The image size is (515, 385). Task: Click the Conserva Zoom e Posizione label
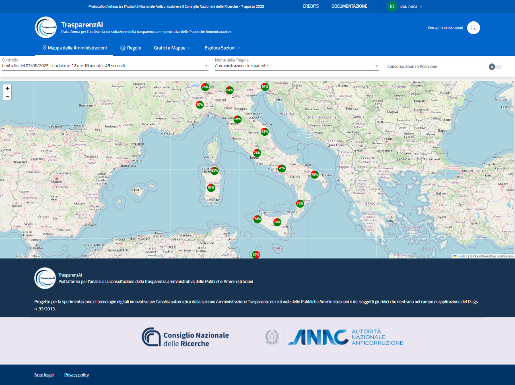412,67
